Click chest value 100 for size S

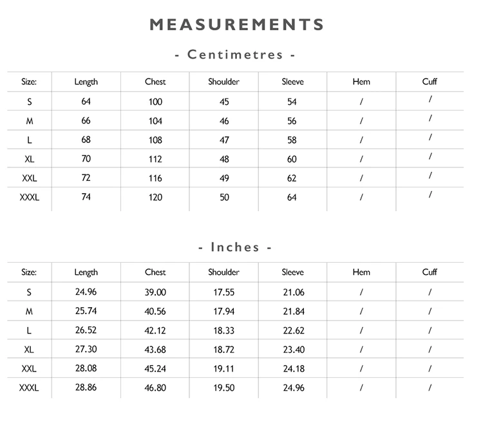click(x=155, y=102)
